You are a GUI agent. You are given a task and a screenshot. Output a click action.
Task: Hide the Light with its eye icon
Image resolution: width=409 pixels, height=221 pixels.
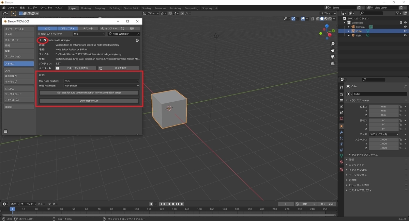coord(405,35)
